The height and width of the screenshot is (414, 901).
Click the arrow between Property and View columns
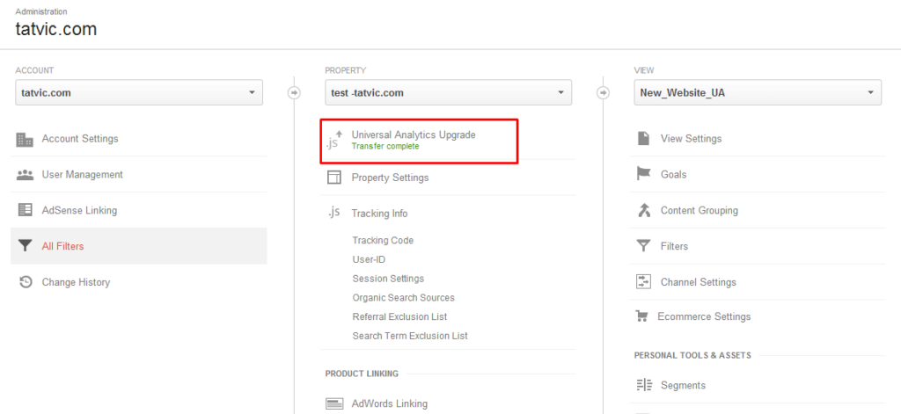pos(603,92)
